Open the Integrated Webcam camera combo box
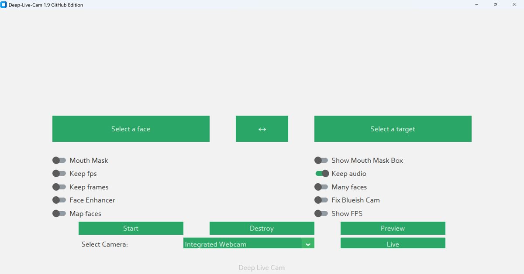524x274 pixels. pos(249,243)
